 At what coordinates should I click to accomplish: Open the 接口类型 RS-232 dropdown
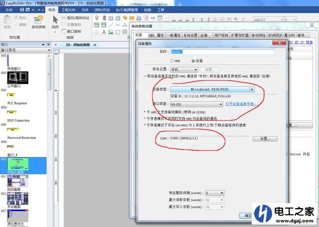tap(220, 104)
